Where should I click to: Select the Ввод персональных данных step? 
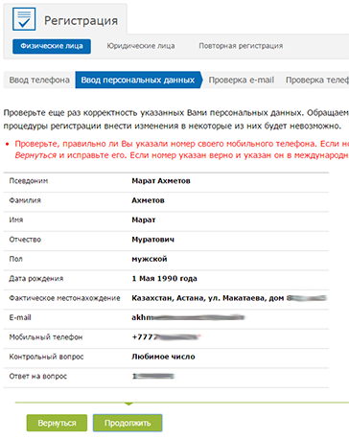138,80
